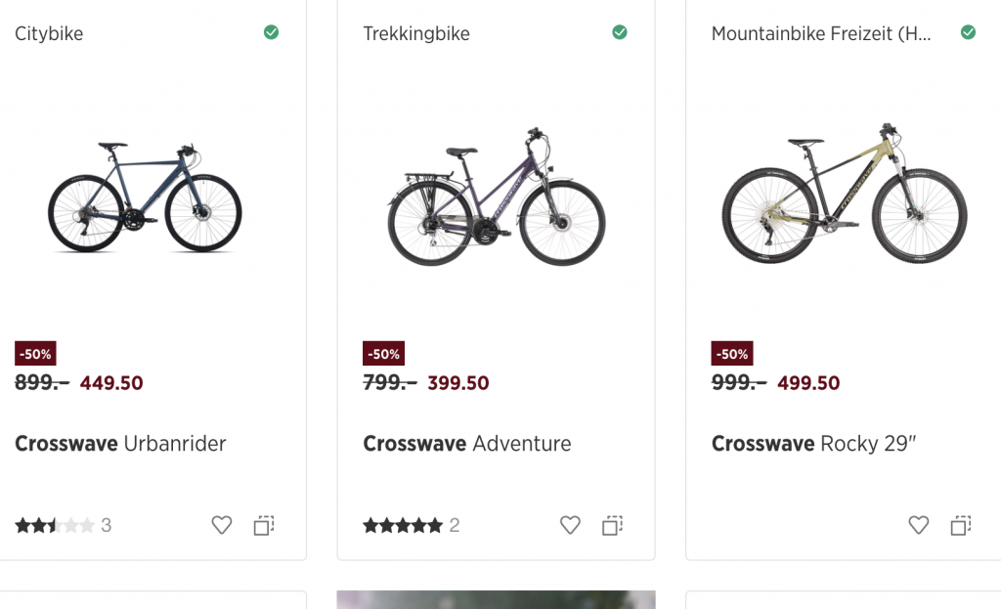Screen dimensions: 1001x609
Task: Add Crosswave Urbanrider to wishlist
Action: (222, 525)
